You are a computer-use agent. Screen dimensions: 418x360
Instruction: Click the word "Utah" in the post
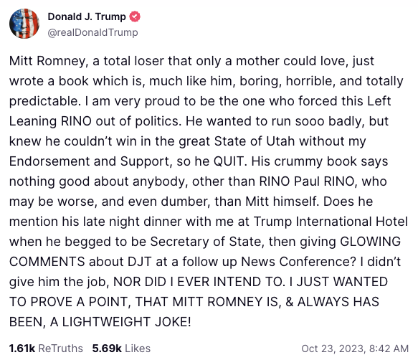click(x=280, y=141)
